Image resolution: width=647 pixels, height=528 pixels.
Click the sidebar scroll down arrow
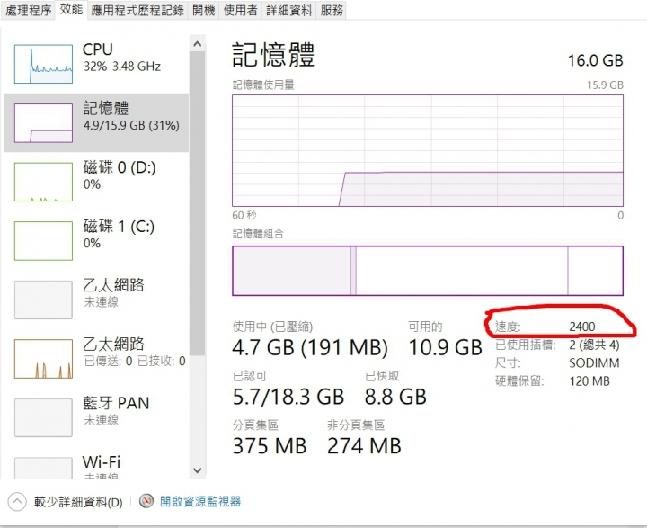198,470
